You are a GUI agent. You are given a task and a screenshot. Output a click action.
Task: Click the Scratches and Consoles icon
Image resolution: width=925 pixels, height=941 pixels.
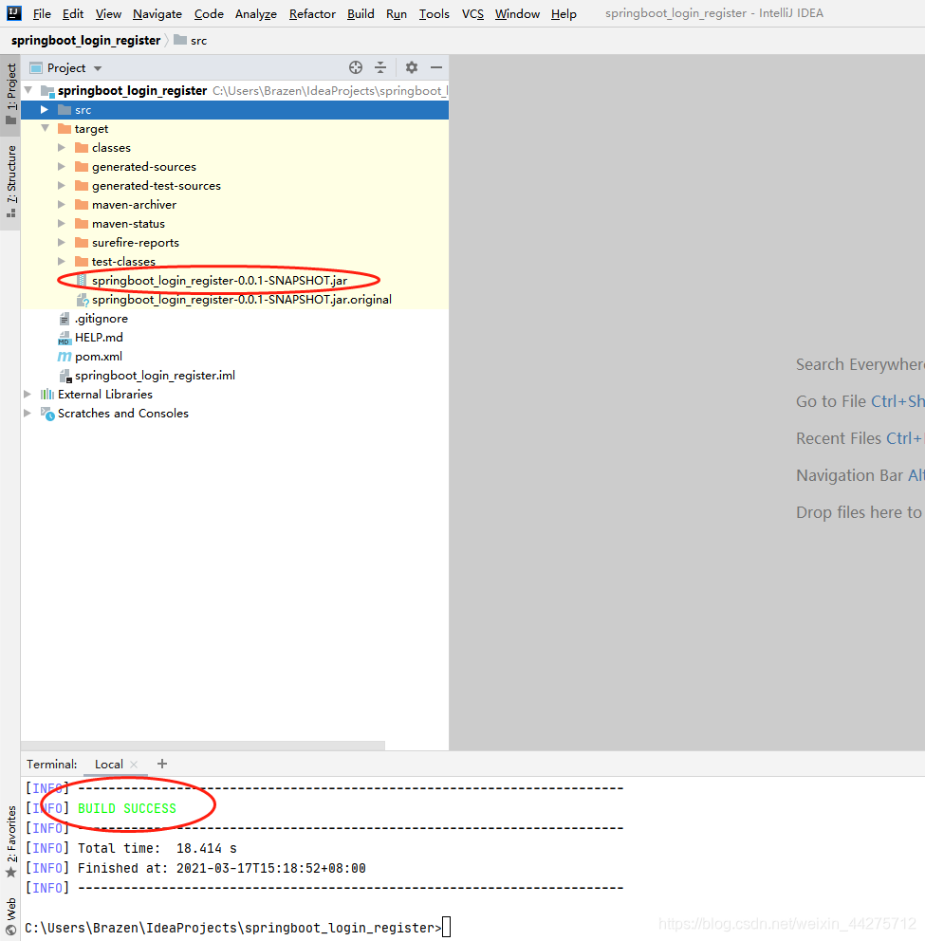[47, 414]
